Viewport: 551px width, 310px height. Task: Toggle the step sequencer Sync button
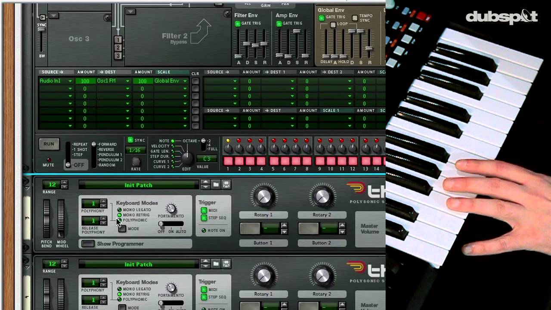coord(130,140)
